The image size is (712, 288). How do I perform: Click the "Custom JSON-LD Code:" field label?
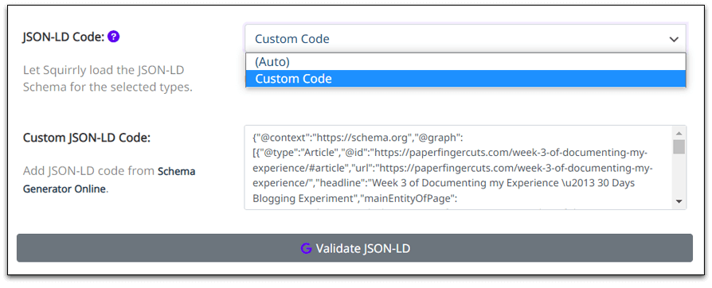tap(87, 138)
